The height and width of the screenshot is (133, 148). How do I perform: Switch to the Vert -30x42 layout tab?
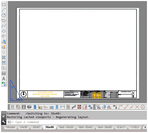[86, 127]
